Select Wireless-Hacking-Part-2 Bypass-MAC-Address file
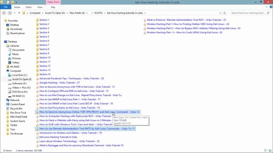This screenshot has height=153, width=273. coord(193,28)
